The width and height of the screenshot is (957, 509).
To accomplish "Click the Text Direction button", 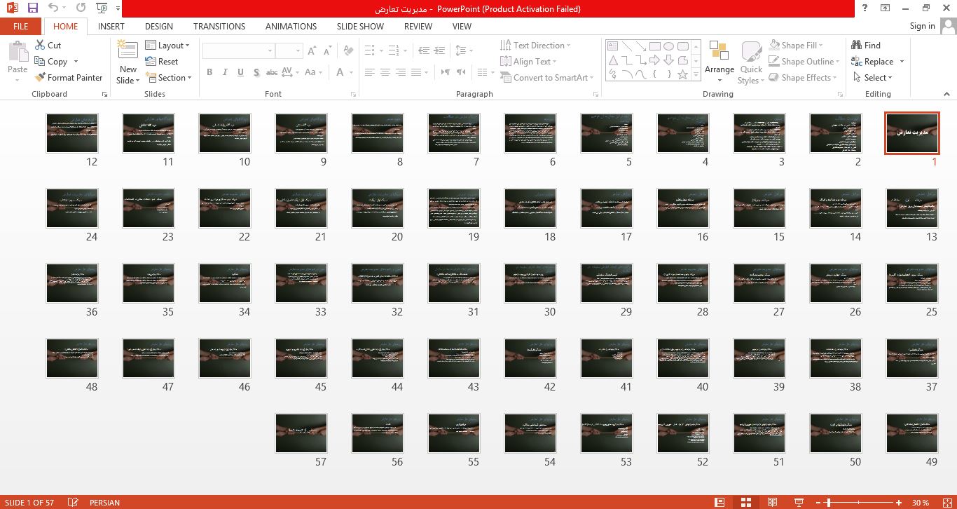I will (x=535, y=46).
